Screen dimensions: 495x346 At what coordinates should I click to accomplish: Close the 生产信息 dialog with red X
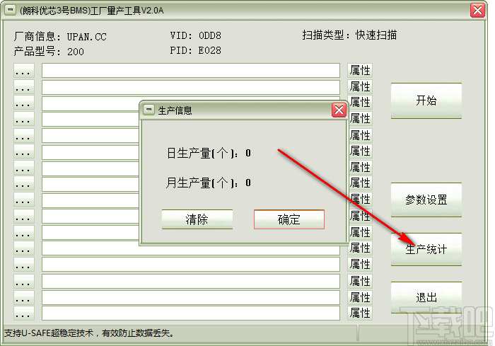pos(339,110)
